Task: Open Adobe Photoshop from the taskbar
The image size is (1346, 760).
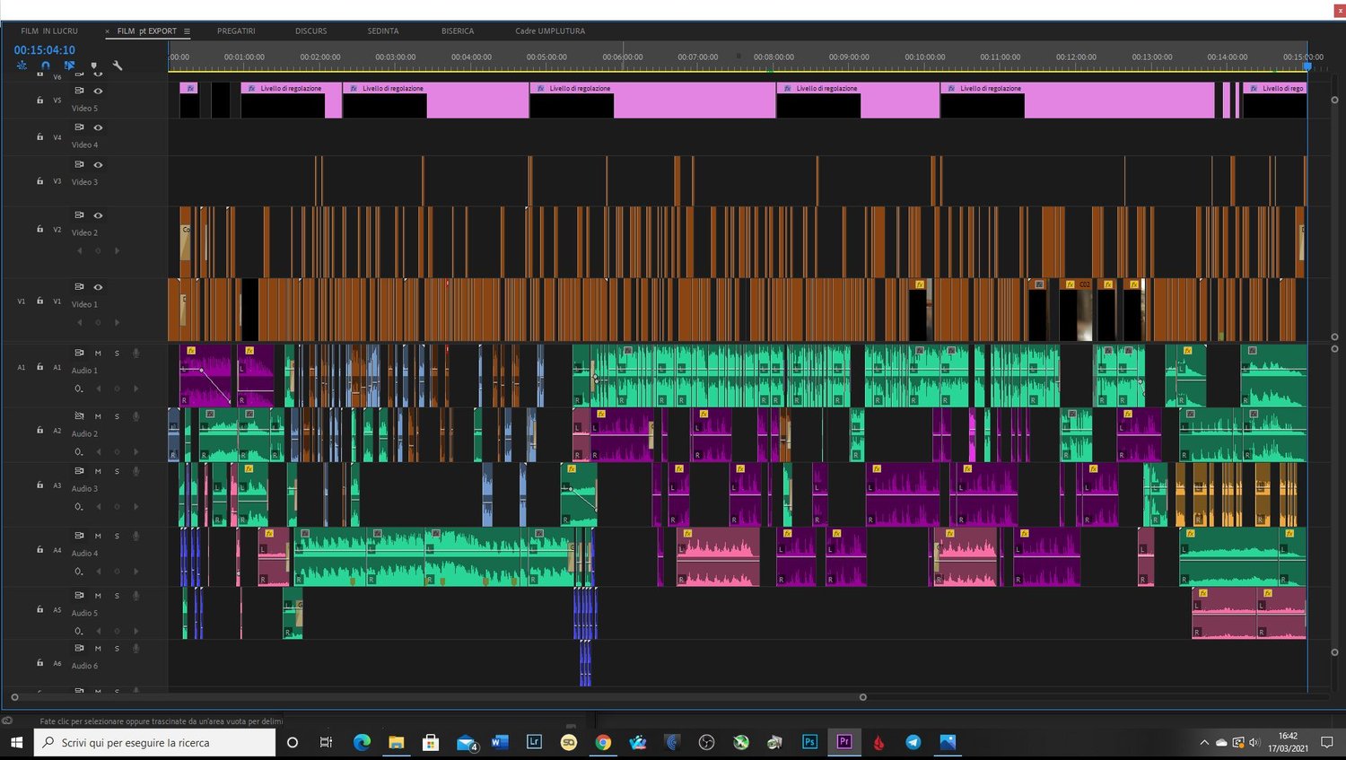Action: (x=809, y=742)
